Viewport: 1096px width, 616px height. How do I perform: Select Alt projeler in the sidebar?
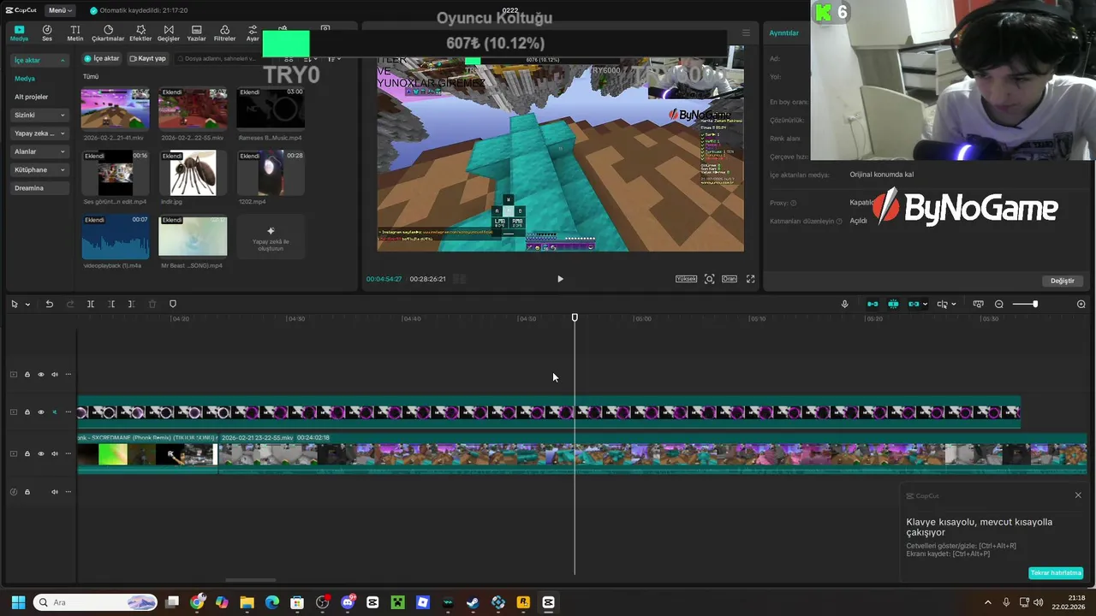tap(31, 97)
